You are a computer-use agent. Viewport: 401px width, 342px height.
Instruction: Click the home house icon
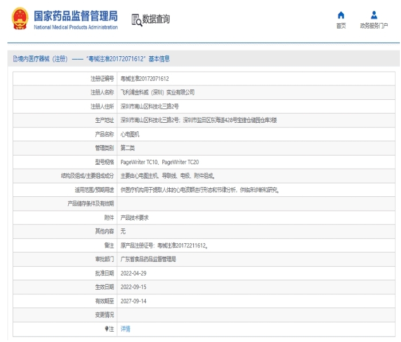click(341, 15)
